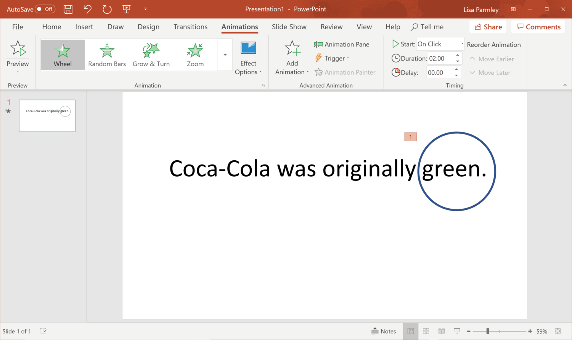Toggle the Notes pane
The width and height of the screenshot is (572, 340).
384,331
